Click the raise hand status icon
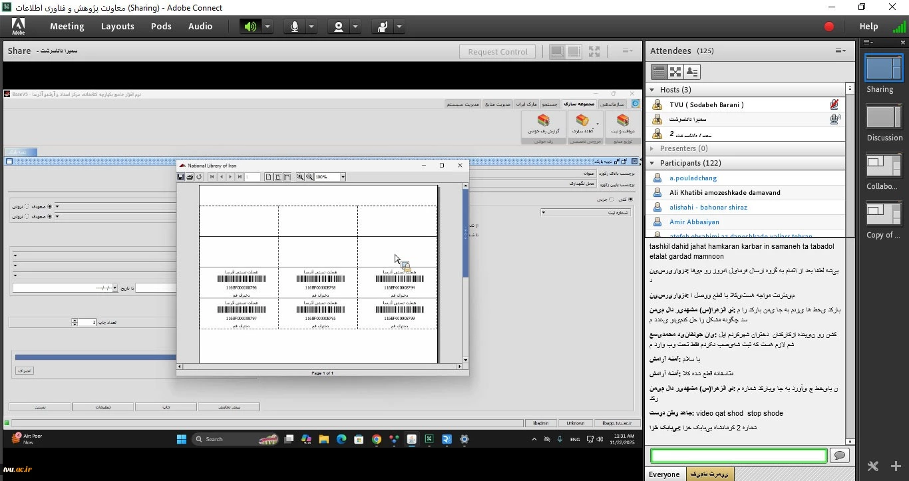 (383, 27)
